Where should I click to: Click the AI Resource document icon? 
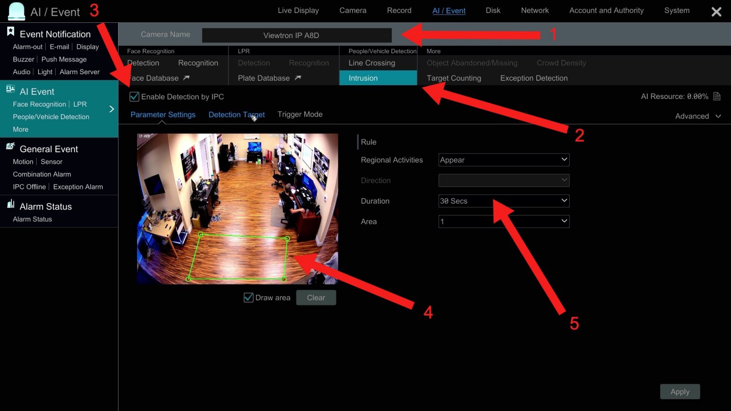point(717,97)
